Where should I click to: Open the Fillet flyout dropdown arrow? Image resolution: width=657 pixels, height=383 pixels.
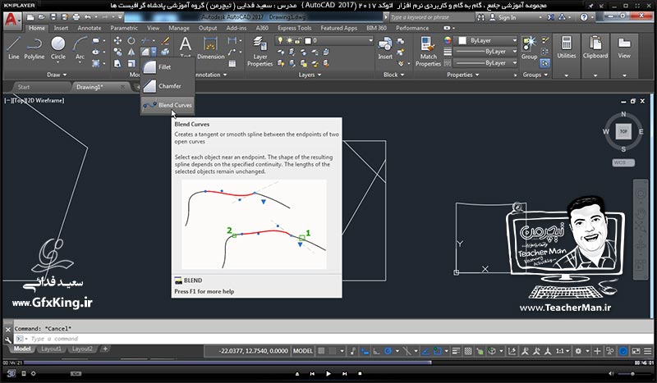pos(154,52)
